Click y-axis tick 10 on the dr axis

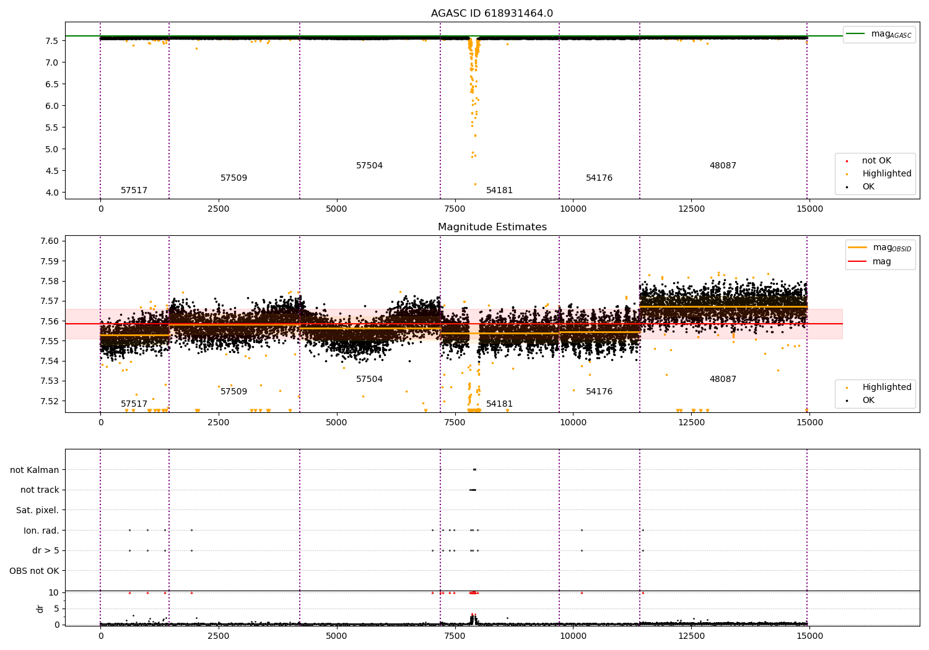point(54,593)
